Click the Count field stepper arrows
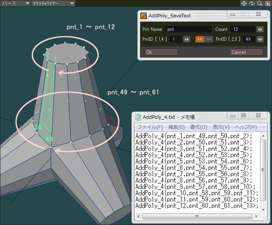272x225 pixels. point(260,29)
